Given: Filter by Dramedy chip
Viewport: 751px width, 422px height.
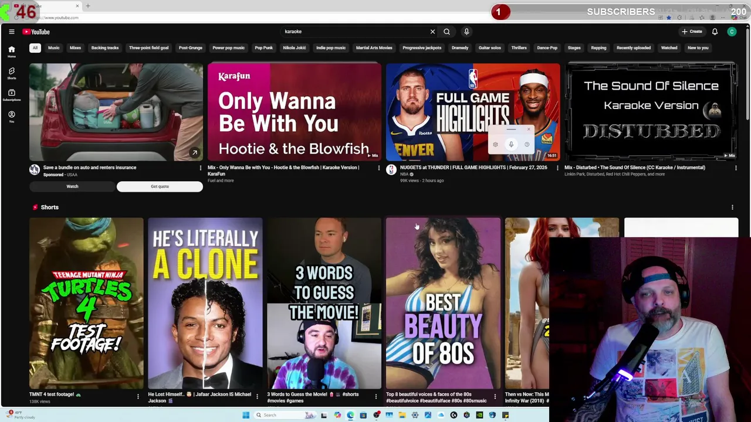Looking at the screenshot, I should (x=460, y=47).
